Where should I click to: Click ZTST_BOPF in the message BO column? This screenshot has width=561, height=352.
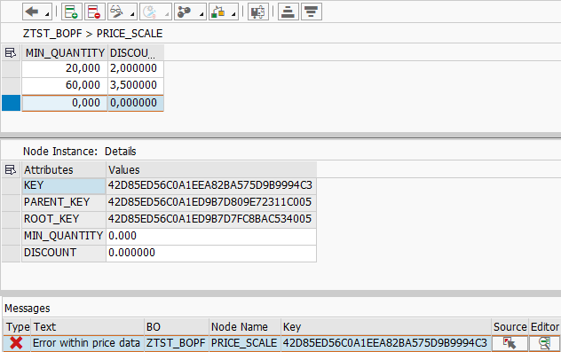pyautogui.click(x=176, y=343)
